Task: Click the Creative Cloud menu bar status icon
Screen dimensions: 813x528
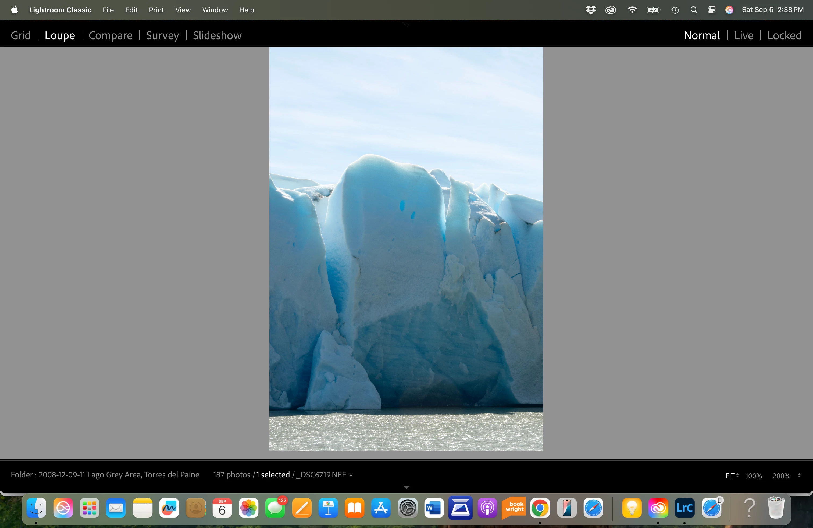Action: pos(611,10)
